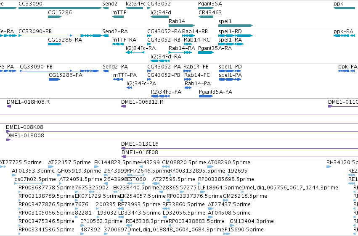Select the ppk gene arrow

click(344, 8)
